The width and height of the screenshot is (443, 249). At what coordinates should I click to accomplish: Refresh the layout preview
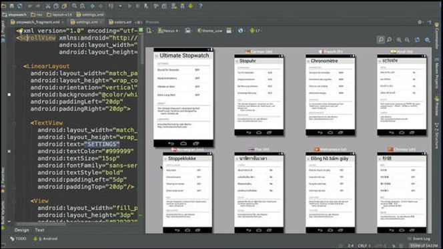(x=417, y=40)
